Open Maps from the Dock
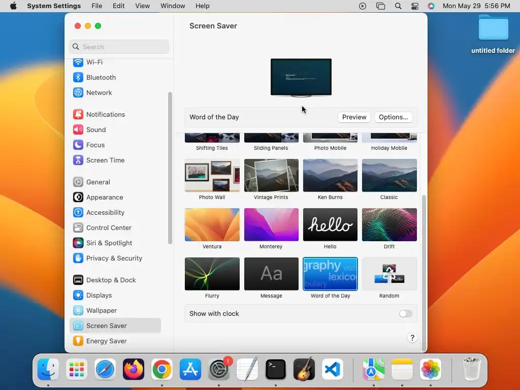The width and height of the screenshot is (520, 390). point(373,369)
